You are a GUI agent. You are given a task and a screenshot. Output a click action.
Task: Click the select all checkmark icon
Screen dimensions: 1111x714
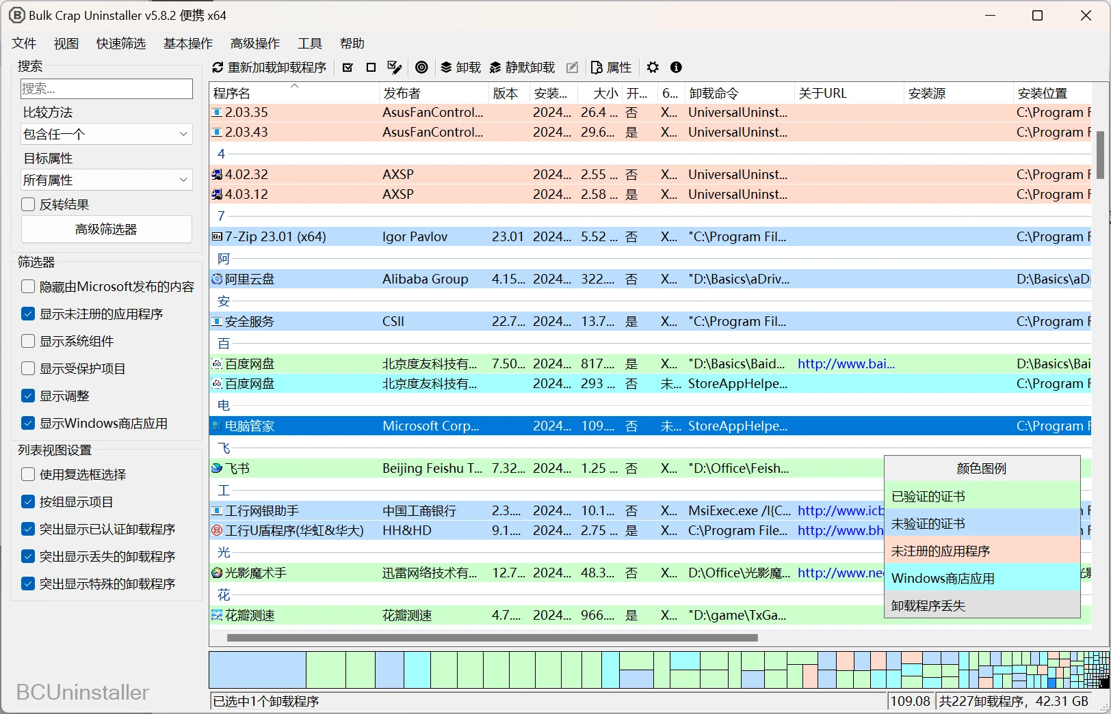tap(348, 67)
